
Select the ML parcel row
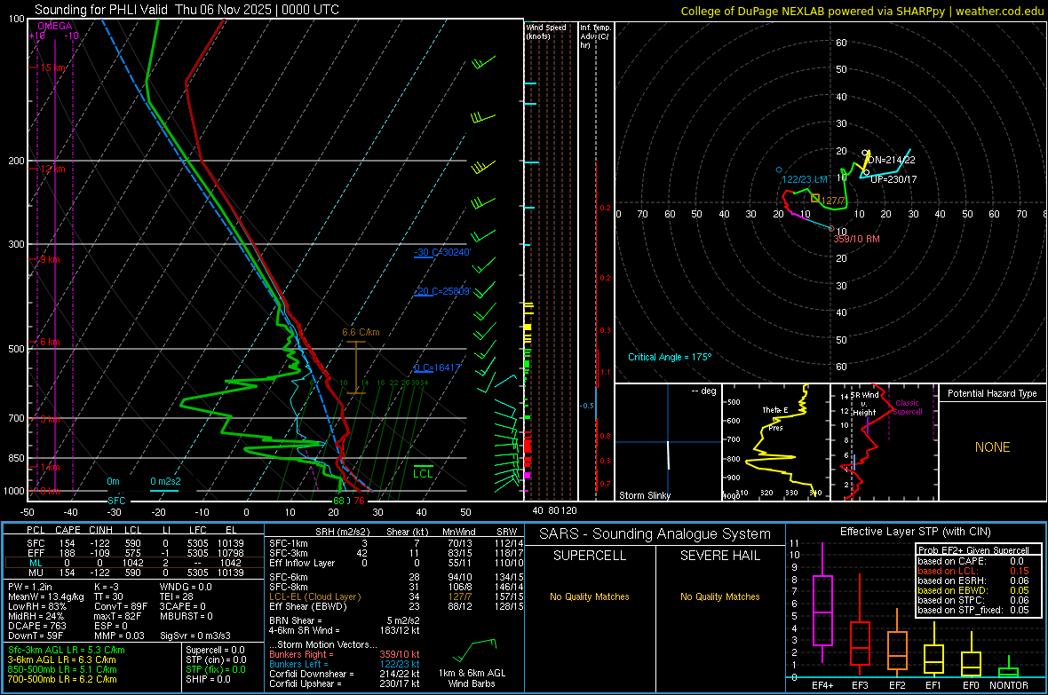click(134, 563)
